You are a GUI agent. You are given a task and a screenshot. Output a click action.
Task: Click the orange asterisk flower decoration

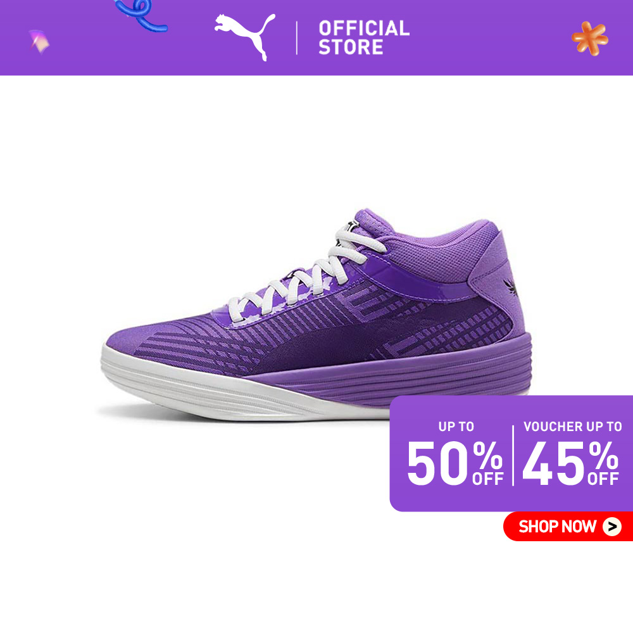click(589, 39)
